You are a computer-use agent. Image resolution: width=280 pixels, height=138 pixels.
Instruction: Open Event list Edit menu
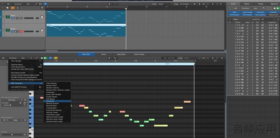[236, 8]
